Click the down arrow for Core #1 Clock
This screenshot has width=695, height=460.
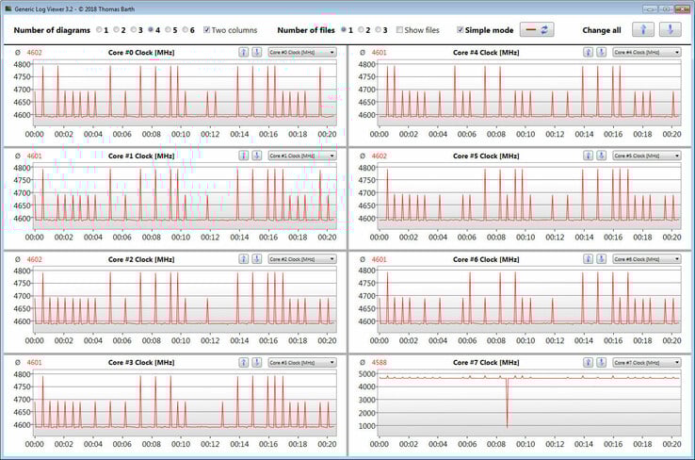pos(257,156)
